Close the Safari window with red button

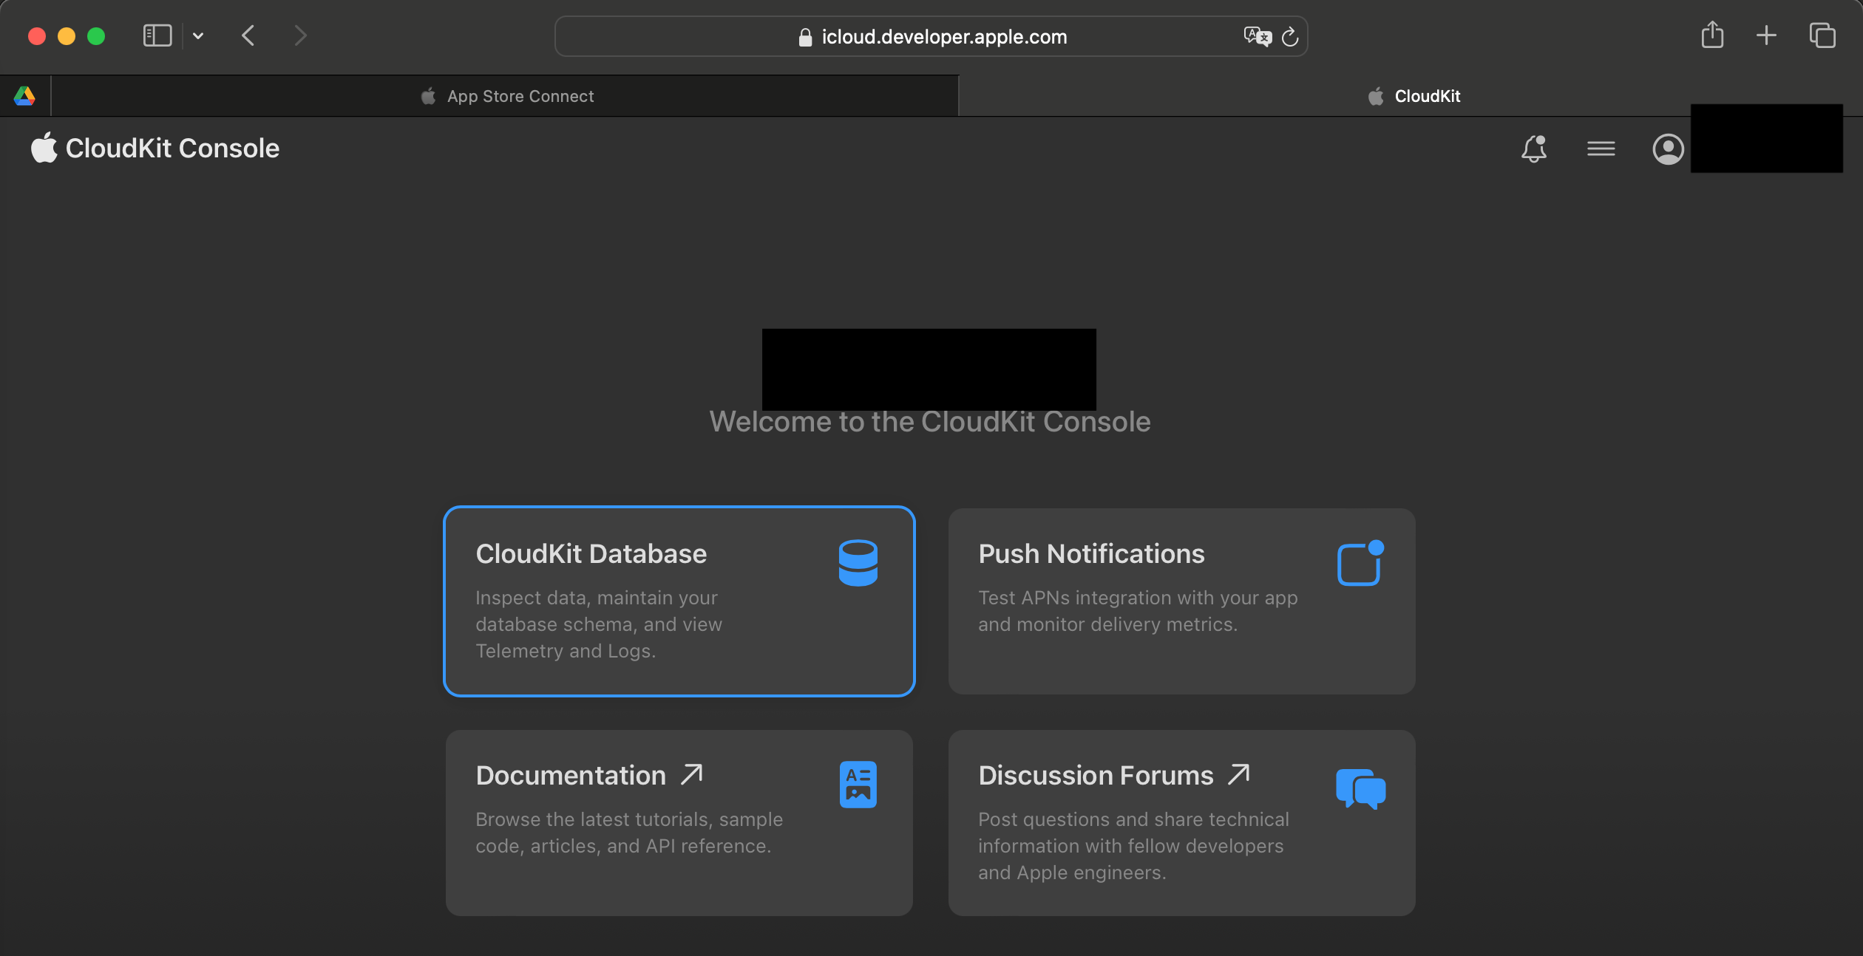tap(37, 36)
